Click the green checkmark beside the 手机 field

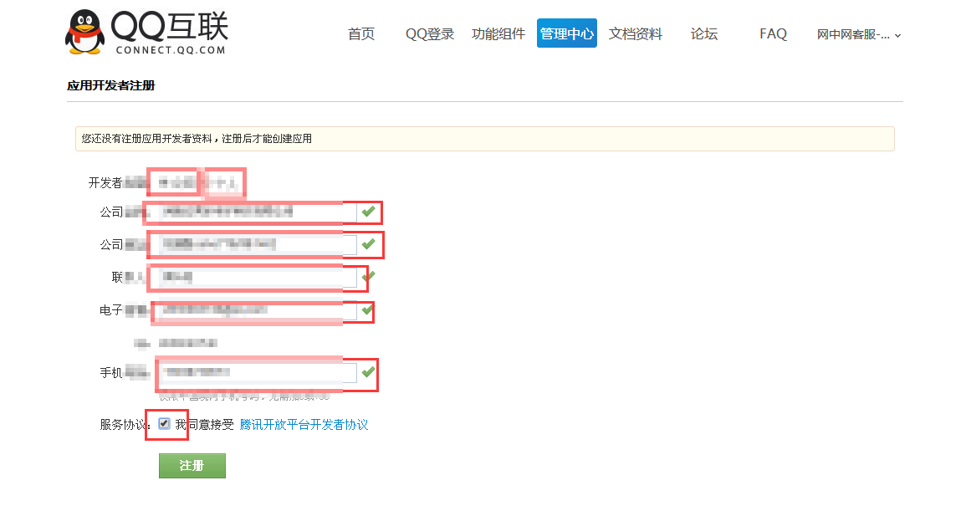368,370
